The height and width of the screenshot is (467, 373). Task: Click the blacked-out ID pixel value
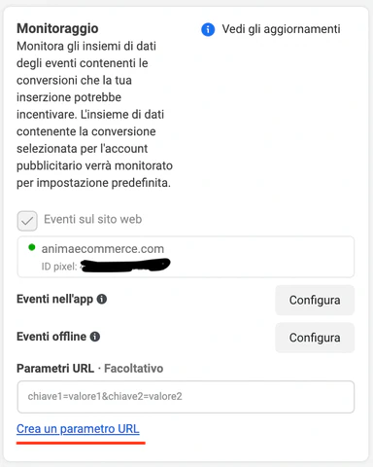[125, 265]
